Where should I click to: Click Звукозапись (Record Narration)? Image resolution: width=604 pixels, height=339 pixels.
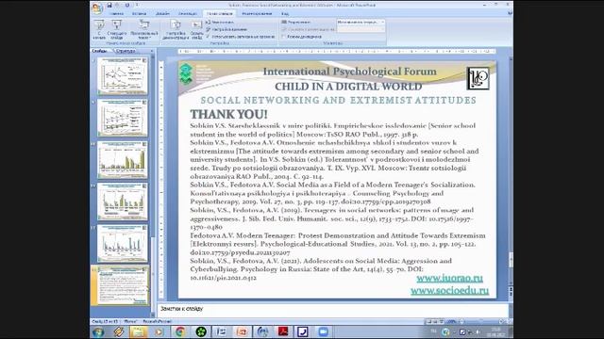click(x=220, y=23)
